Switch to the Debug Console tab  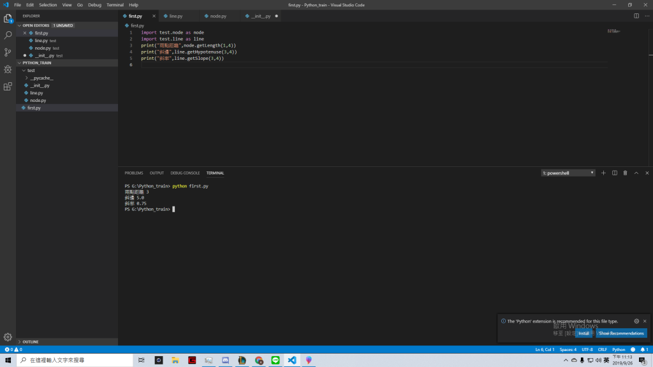[x=185, y=173]
